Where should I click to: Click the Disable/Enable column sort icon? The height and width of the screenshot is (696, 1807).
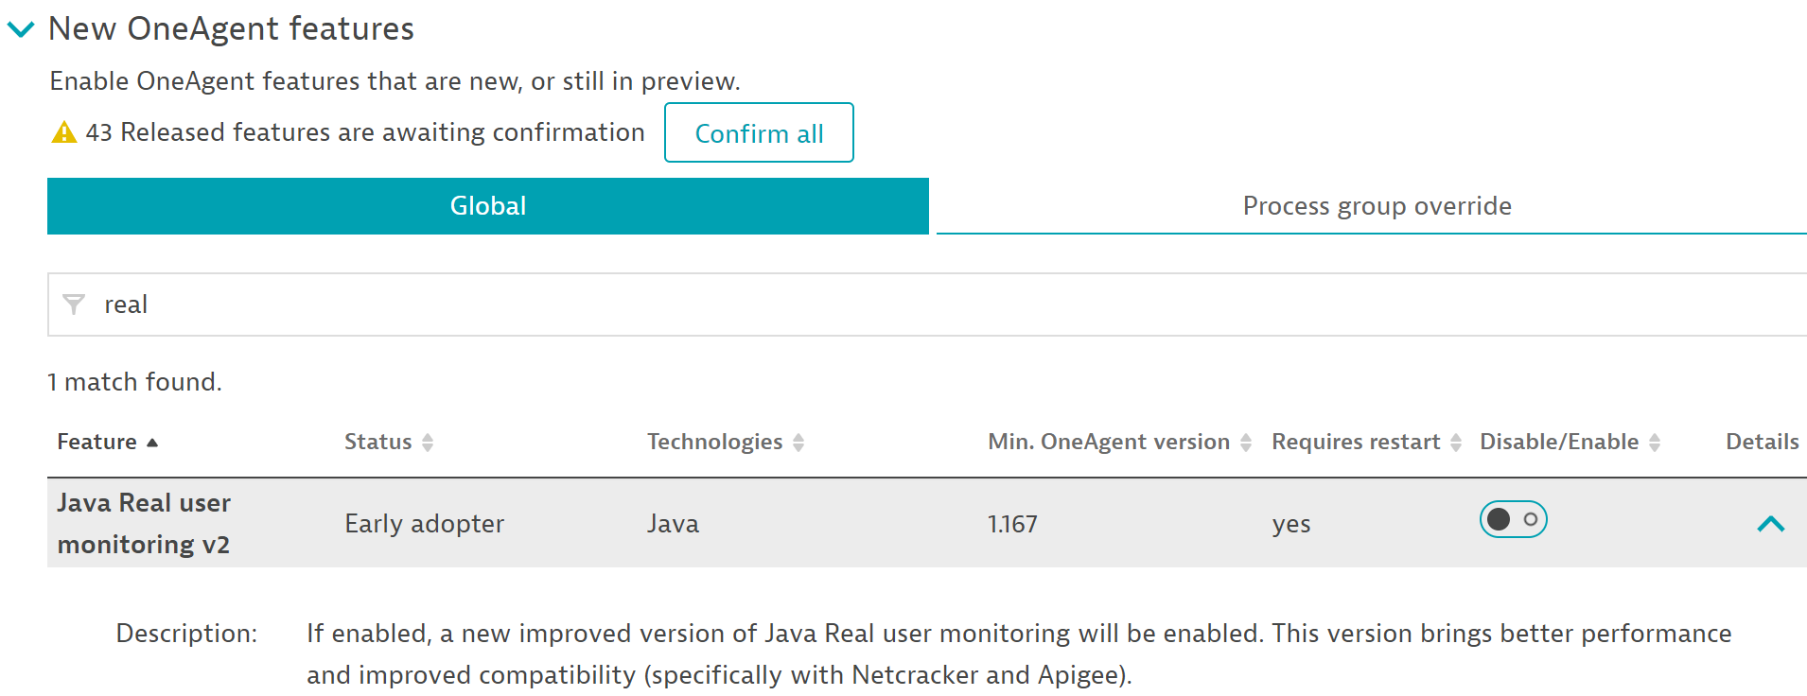[x=1655, y=443]
